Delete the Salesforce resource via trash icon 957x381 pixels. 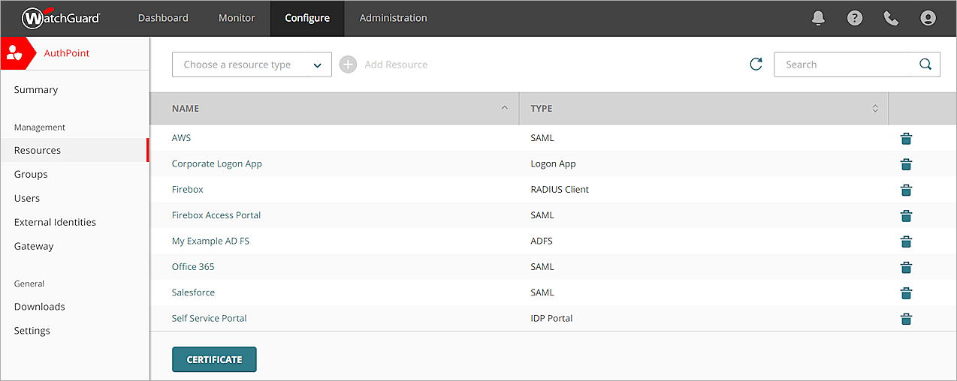[906, 292]
